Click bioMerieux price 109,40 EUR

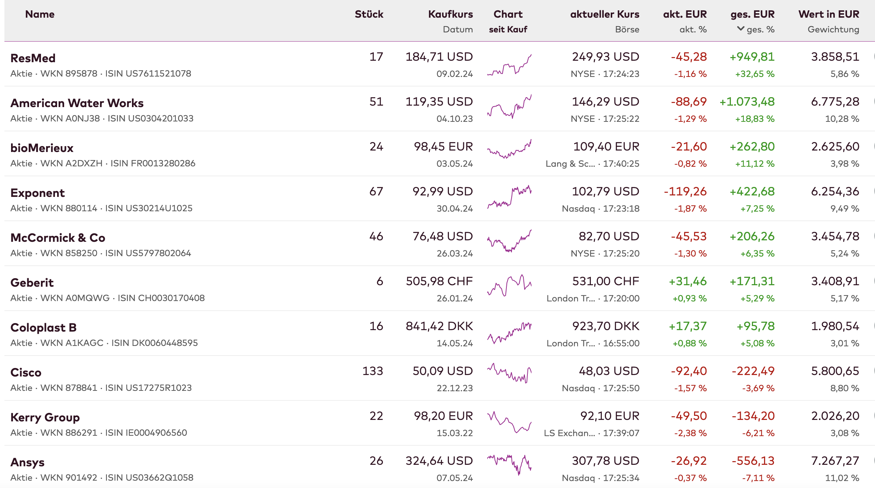click(606, 146)
